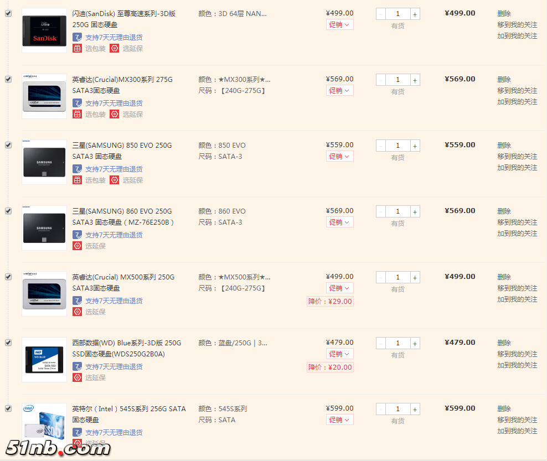Click the extended warranty icon for Crucial MX500

click(77, 312)
